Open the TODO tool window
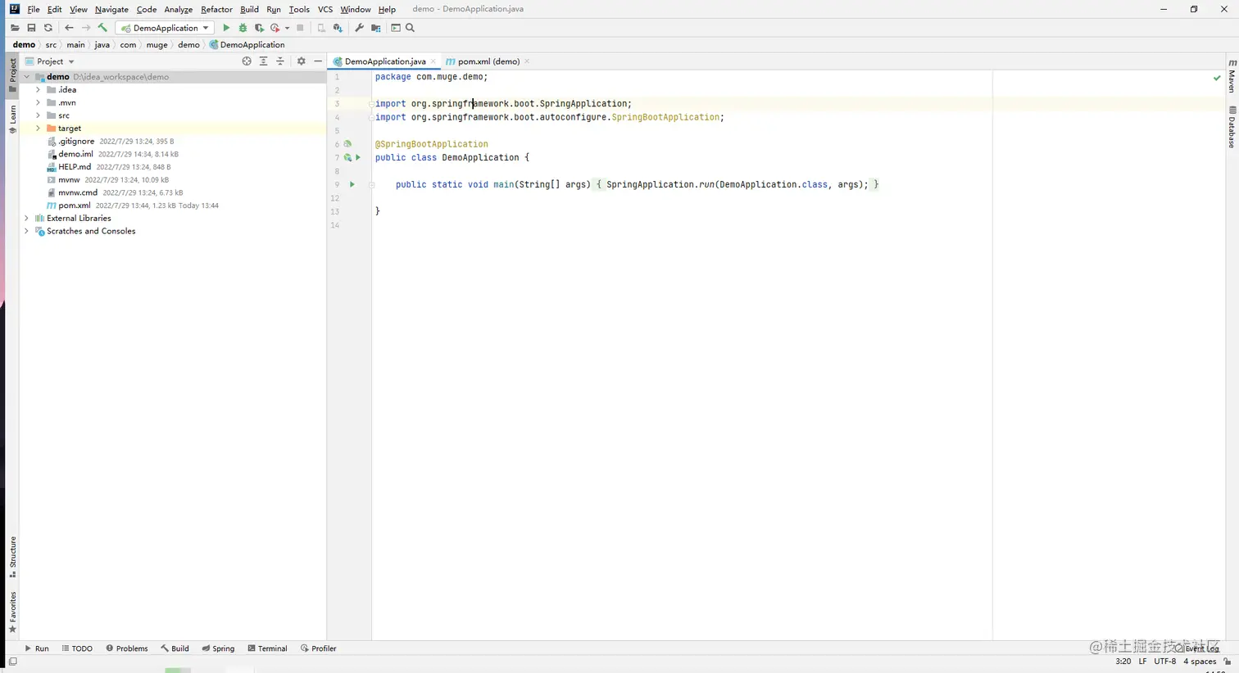The image size is (1239, 673). [77, 648]
